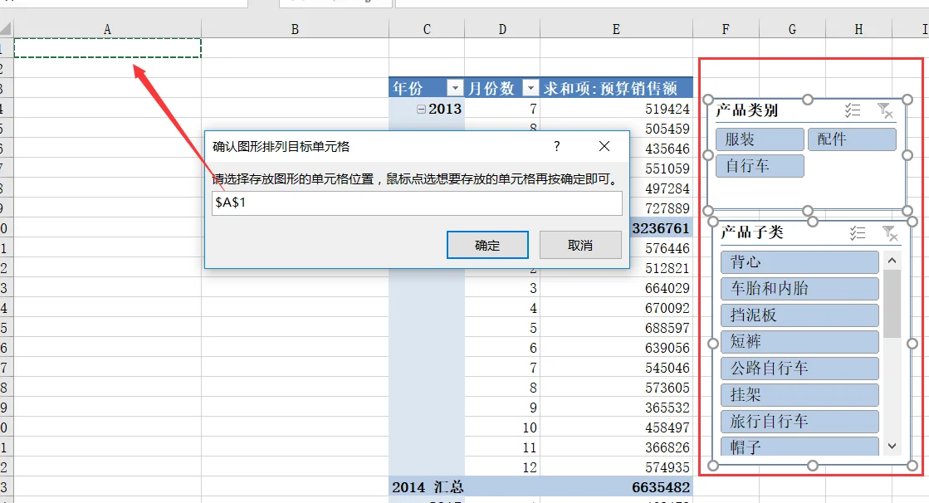Open the 年份 filter dropdown
Image resolution: width=929 pixels, height=503 pixels.
click(454, 88)
